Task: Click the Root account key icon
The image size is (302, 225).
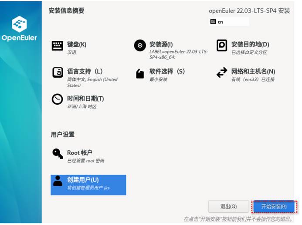Action: (58, 154)
